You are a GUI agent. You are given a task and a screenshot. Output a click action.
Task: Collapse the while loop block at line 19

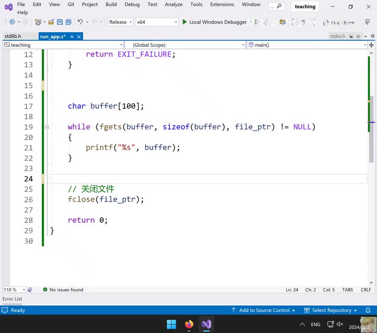coord(47,127)
